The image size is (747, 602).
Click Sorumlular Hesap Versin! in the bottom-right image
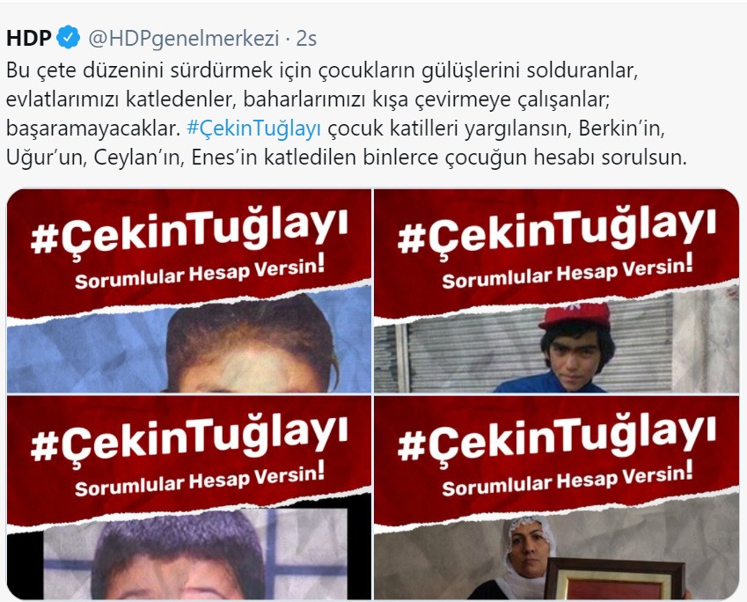point(567,481)
